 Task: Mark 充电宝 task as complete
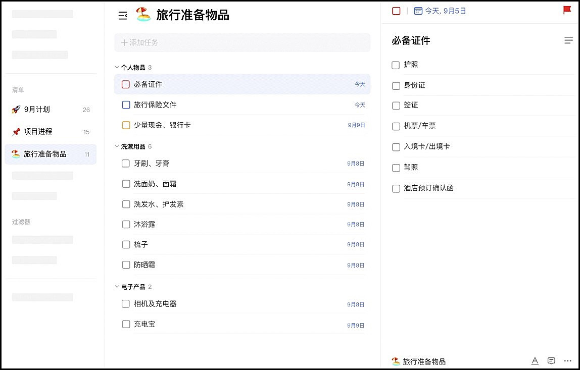[126, 324]
